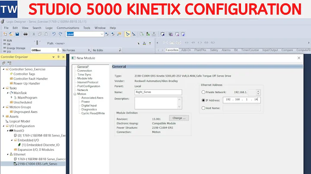Collapse the Tasks tree node
The height and width of the screenshot is (174, 311).
coord(3,88)
